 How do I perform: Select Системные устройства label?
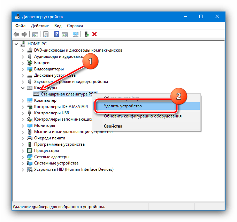coord(56,163)
